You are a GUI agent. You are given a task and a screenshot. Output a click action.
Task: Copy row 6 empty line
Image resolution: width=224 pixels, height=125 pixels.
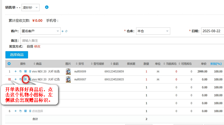[x=20, y=111]
